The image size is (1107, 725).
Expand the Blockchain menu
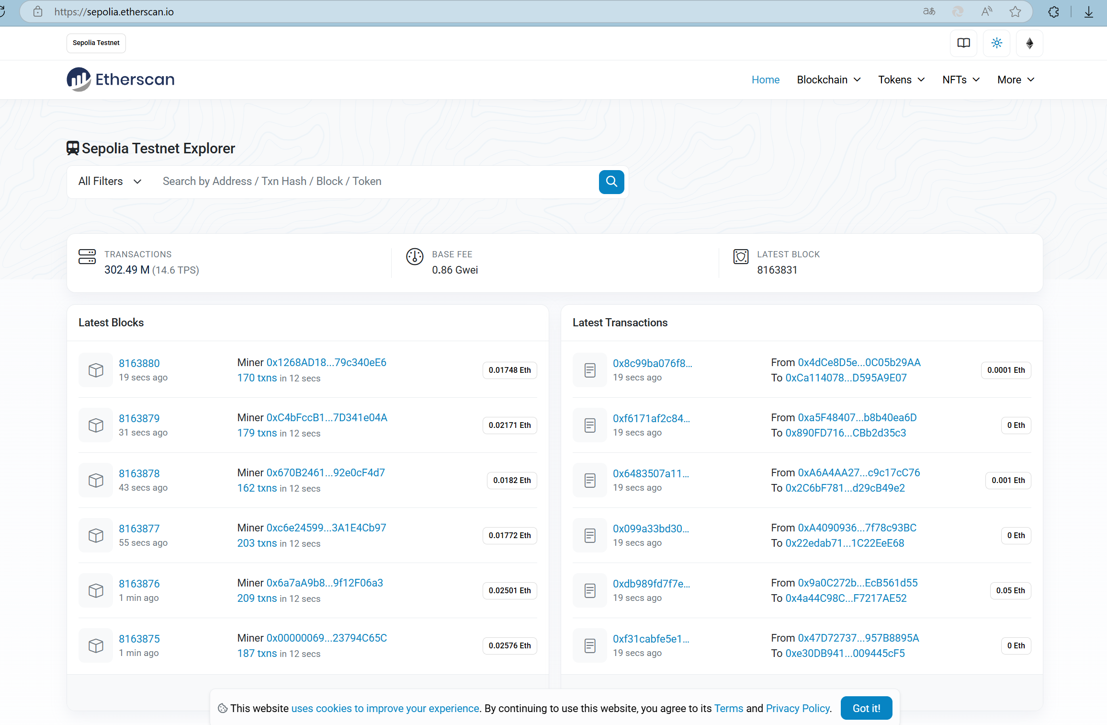[829, 80]
